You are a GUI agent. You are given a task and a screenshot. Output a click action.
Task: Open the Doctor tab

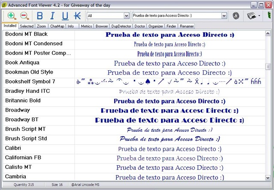pos(140,26)
